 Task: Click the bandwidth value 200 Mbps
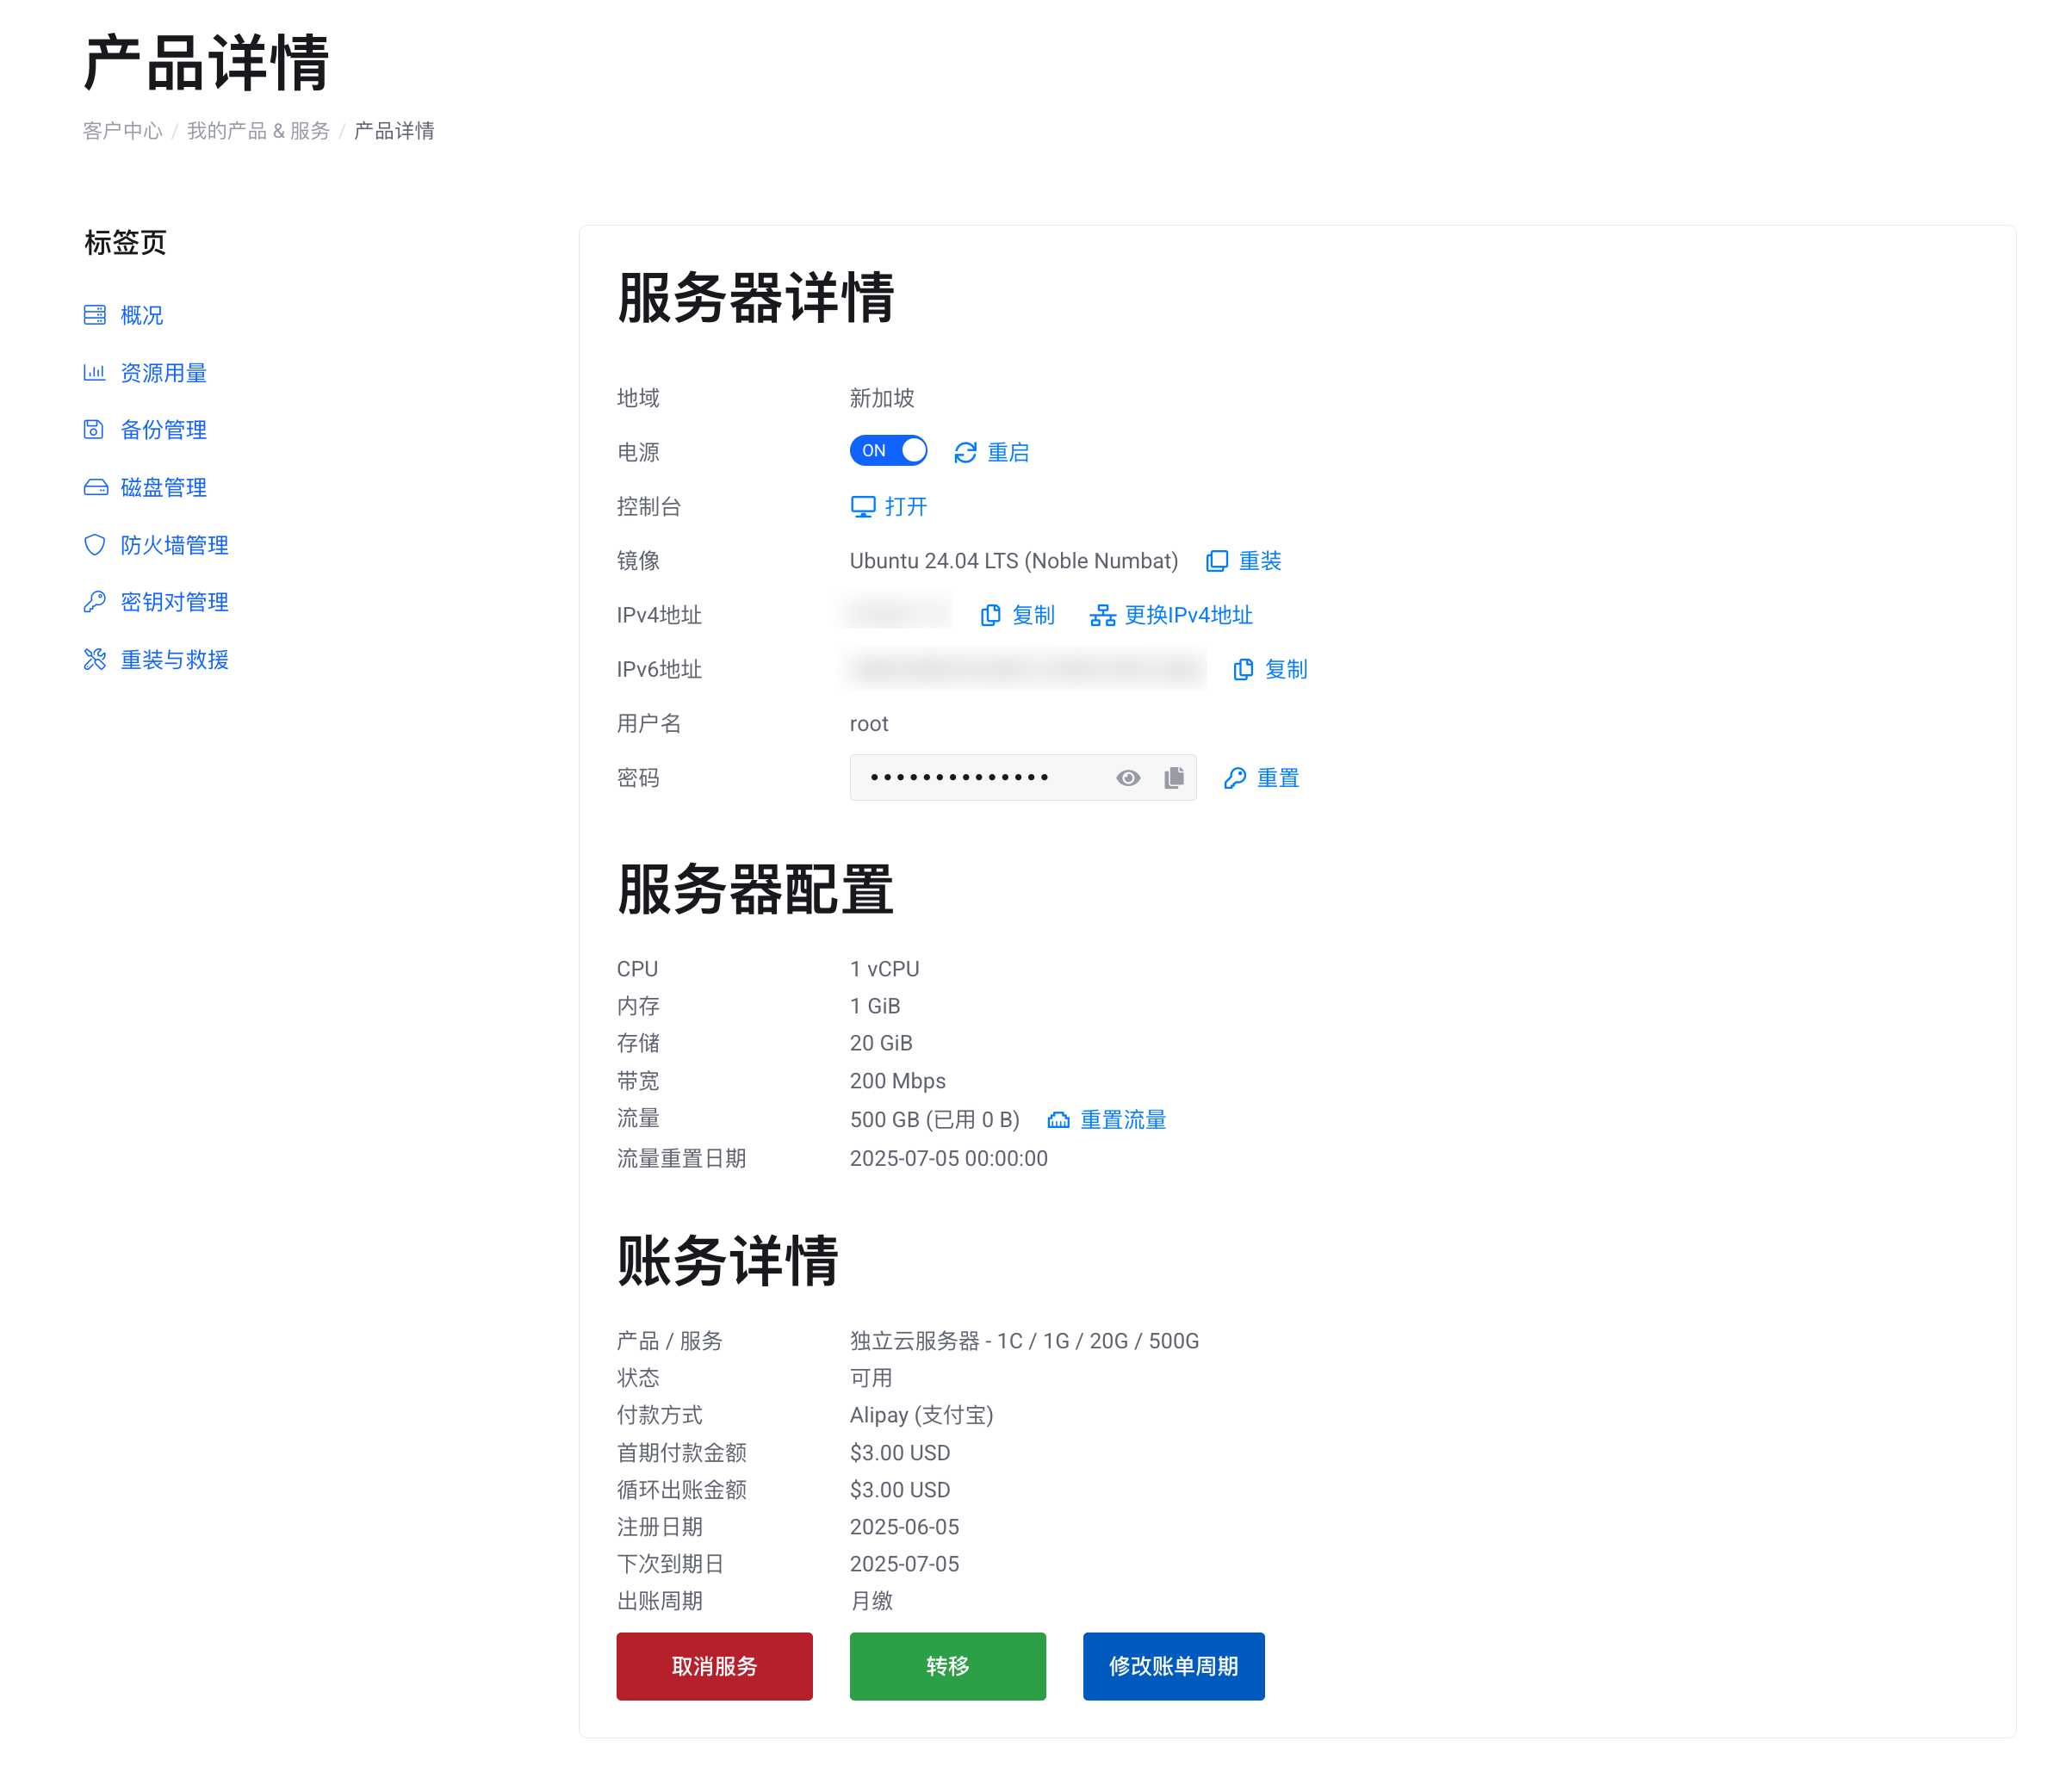tap(898, 1081)
